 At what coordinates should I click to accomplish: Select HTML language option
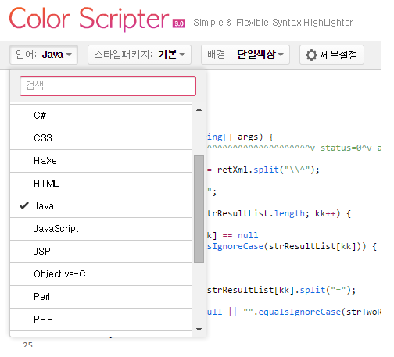(101, 184)
